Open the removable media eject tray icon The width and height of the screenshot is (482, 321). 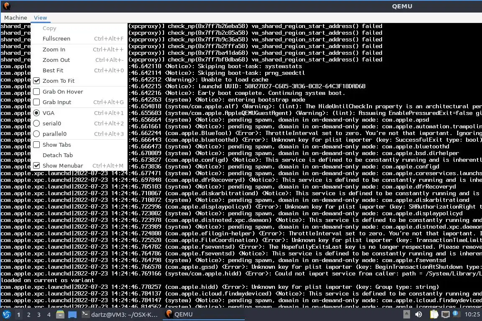point(406,314)
